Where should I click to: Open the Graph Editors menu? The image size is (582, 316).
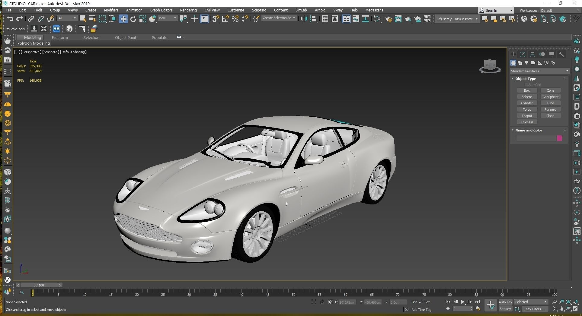coord(161,10)
